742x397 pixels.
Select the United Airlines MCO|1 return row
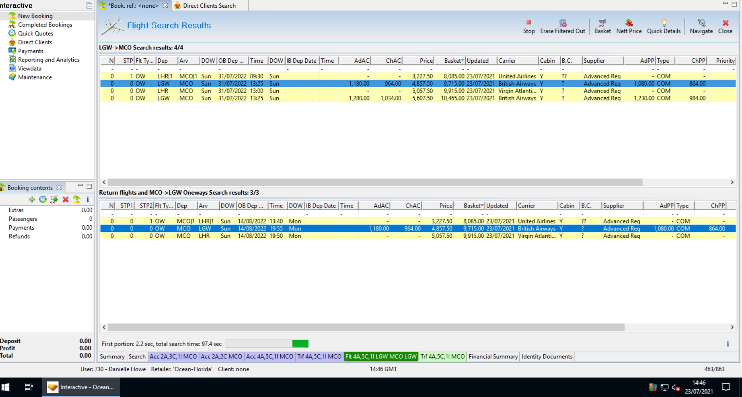pos(418,221)
